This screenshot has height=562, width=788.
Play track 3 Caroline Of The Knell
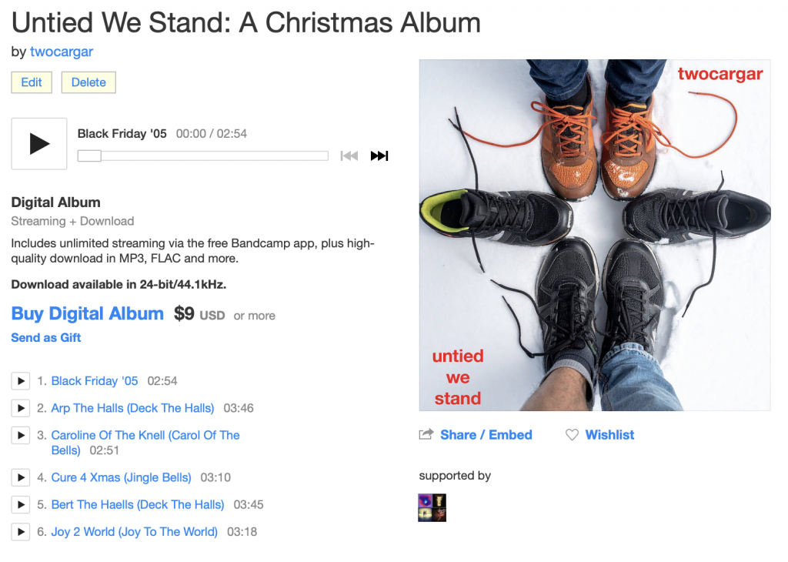point(21,436)
